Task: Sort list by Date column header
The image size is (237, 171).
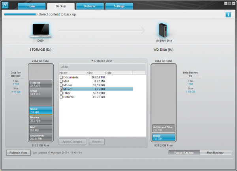Action: pos(119,73)
